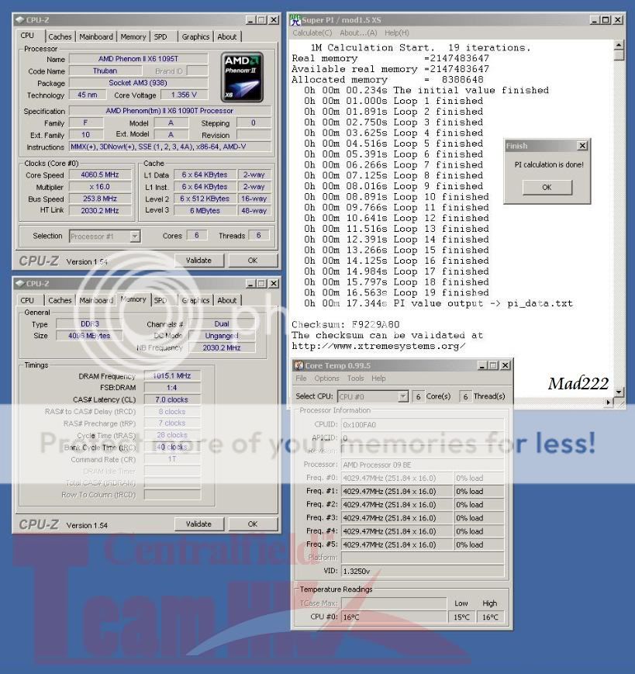Switch to Mainboard tab in the CPU-Z processor window

point(96,37)
